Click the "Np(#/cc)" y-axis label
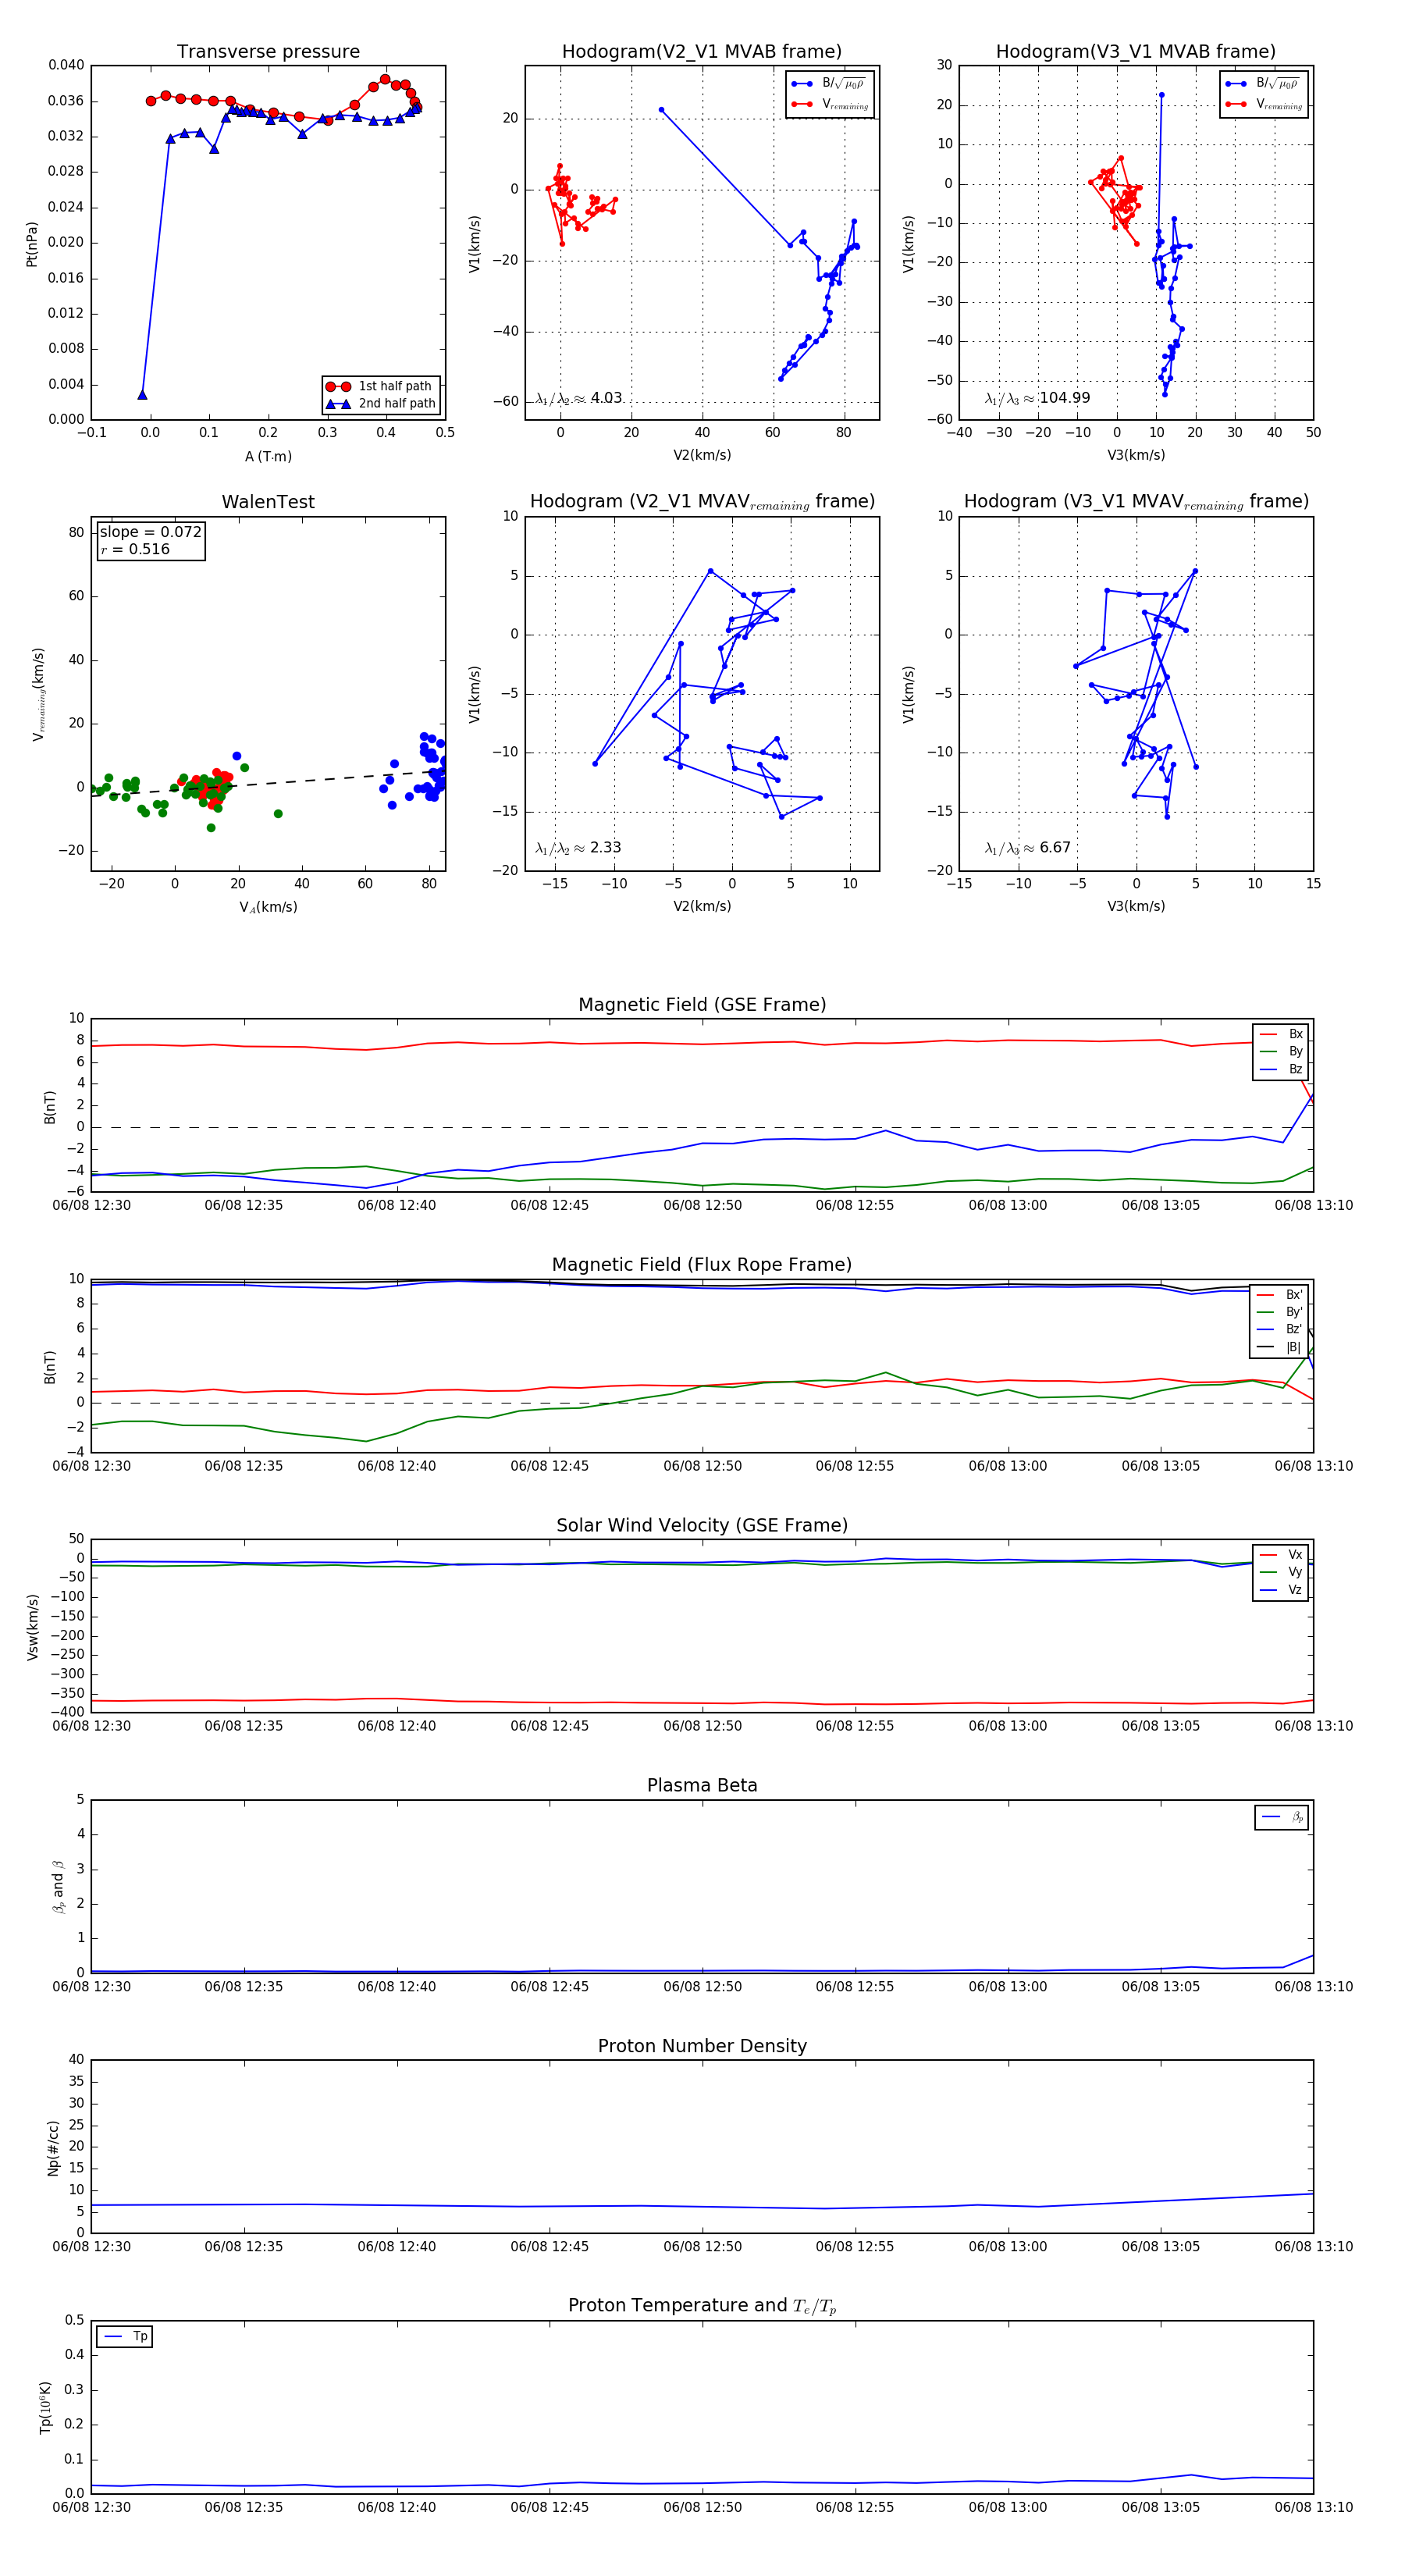 click(x=53, y=2147)
